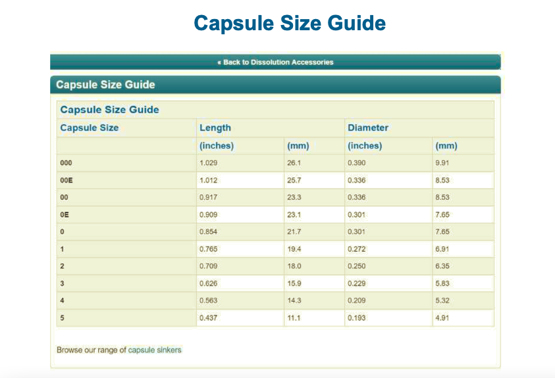This screenshot has width=555, height=378.
Task: Select length value 0.917 inches
Action: click(x=208, y=197)
